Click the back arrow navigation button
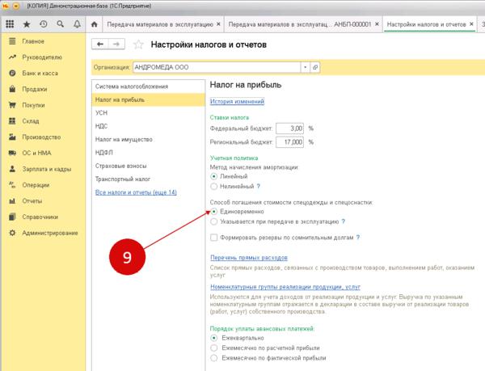The height and width of the screenshot is (371, 485). coord(101,44)
